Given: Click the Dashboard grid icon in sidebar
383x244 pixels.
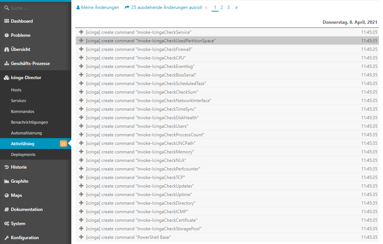Looking at the screenshot, I should (6, 21).
